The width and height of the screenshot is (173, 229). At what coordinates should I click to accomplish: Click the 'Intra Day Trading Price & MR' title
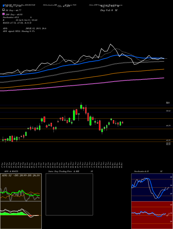tap(64, 171)
